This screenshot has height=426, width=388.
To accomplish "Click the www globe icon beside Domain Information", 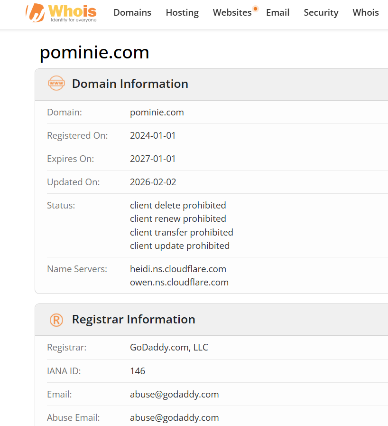I will coord(56,84).
